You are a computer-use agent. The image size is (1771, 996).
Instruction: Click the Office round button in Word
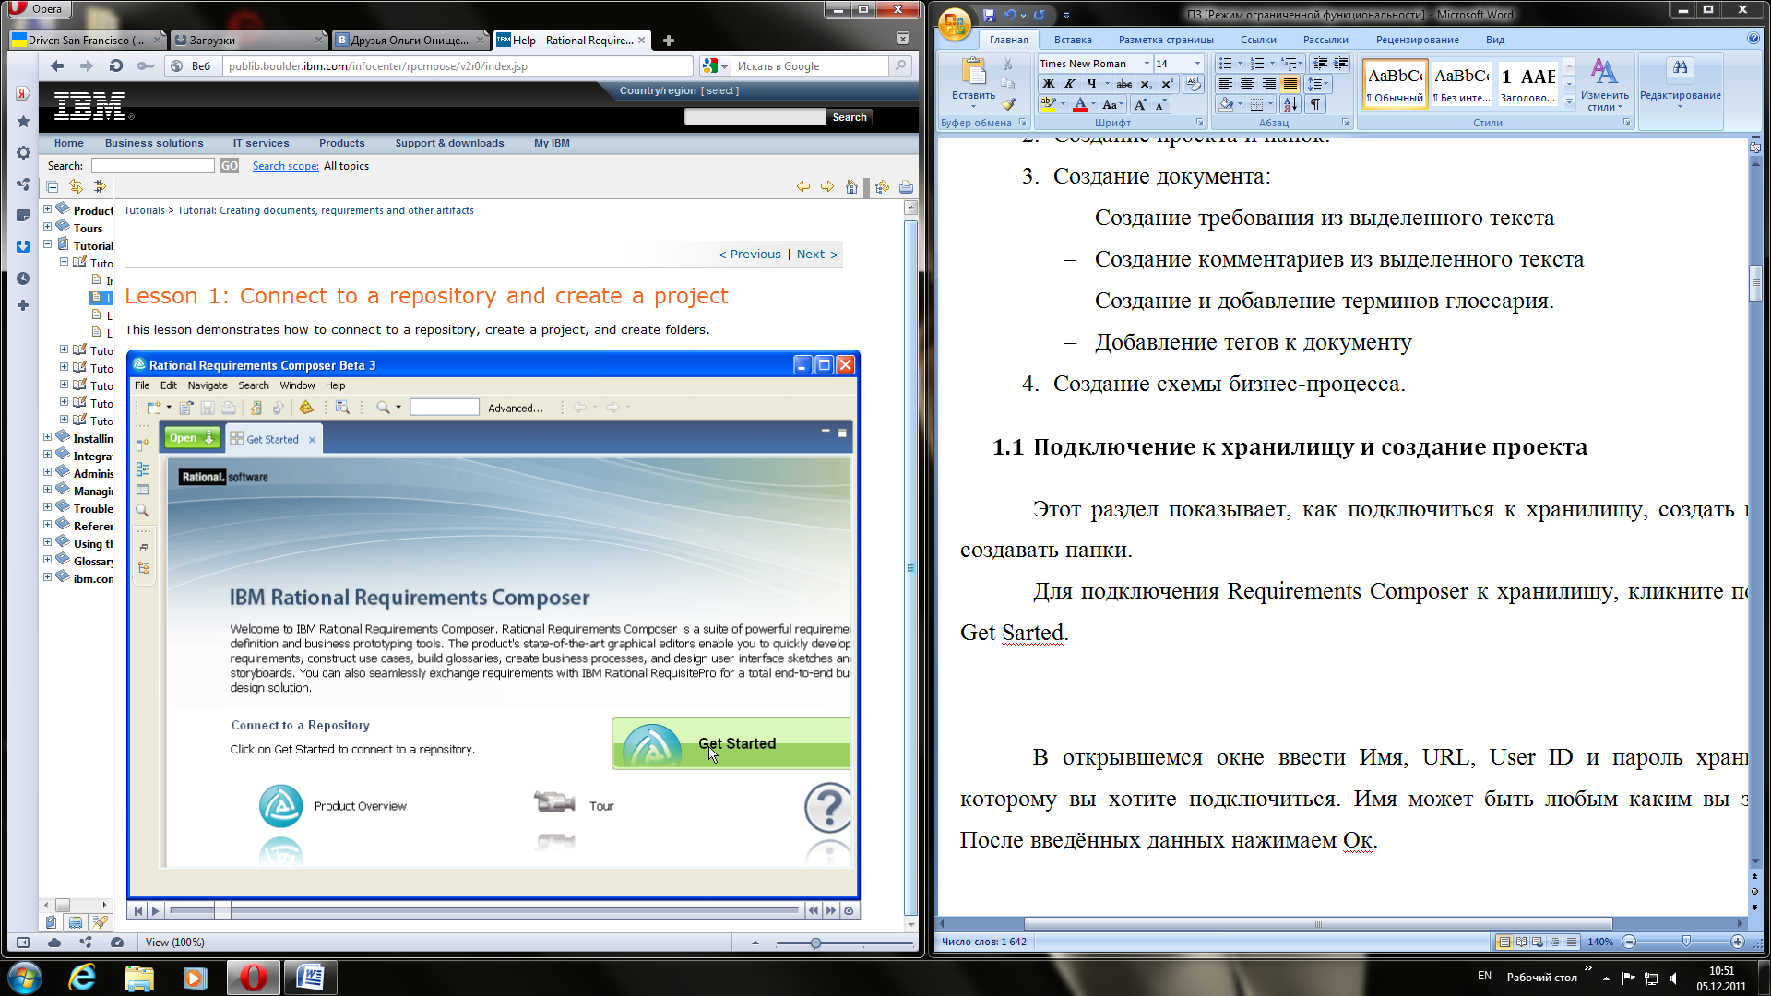(x=956, y=24)
